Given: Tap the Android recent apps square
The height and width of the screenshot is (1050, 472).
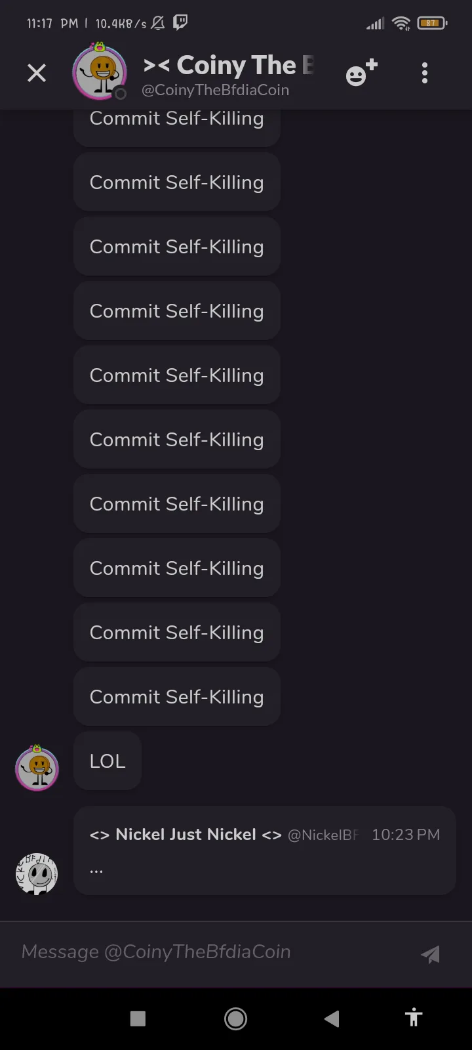Looking at the screenshot, I should [138, 1018].
